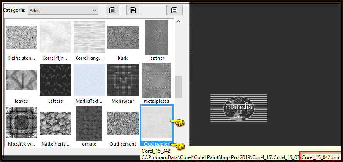Viewport: 343px width, 162px height.
Task: Click the 'Corel_15_042' tooltip title text
Action: (x=156, y=151)
